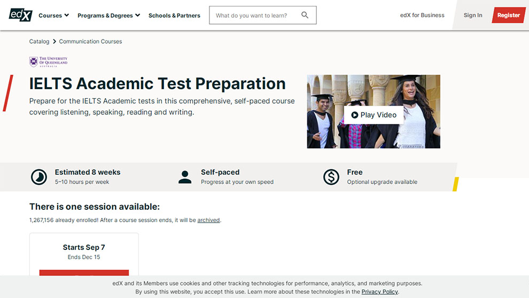The width and height of the screenshot is (529, 298).
Task: Click 'There is one session available:' heading
Action: (x=95, y=207)
